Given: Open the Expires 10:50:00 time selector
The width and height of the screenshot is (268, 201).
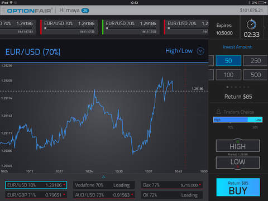Looking at the screenshot, I should (x=224, y=29).
